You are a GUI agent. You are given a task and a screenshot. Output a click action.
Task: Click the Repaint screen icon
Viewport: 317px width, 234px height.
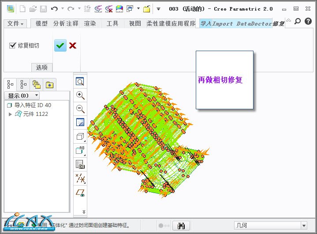click(80, 122)
